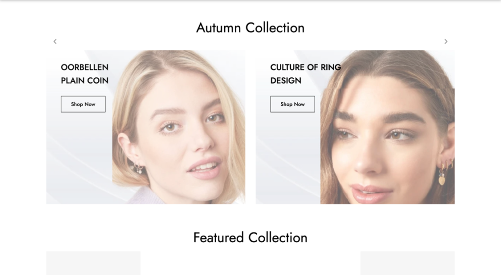
Task: Click Shop Now under Culture of Ring Design
Action: pyautogui.click(x=293, y=104)
